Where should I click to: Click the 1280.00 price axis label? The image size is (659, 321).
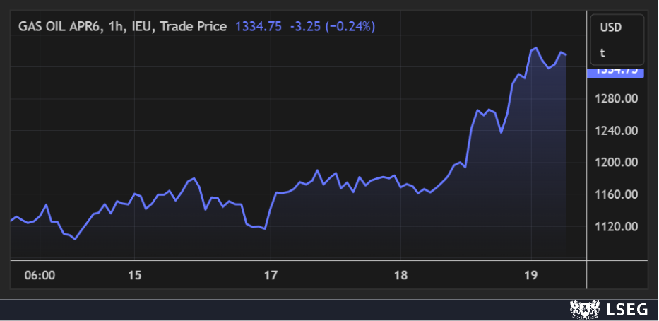click(x=618, y=98)
